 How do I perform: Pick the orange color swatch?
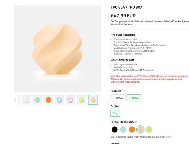pyautogui.click(x=132, y=130)
